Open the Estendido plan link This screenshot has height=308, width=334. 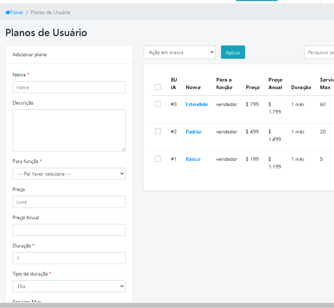pos(196,104)
